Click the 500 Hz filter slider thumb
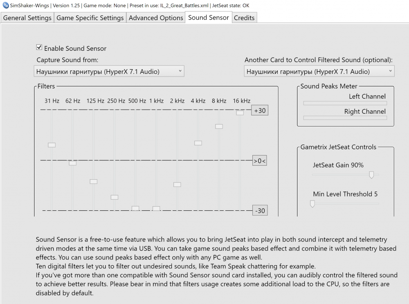 click(135, 208)
